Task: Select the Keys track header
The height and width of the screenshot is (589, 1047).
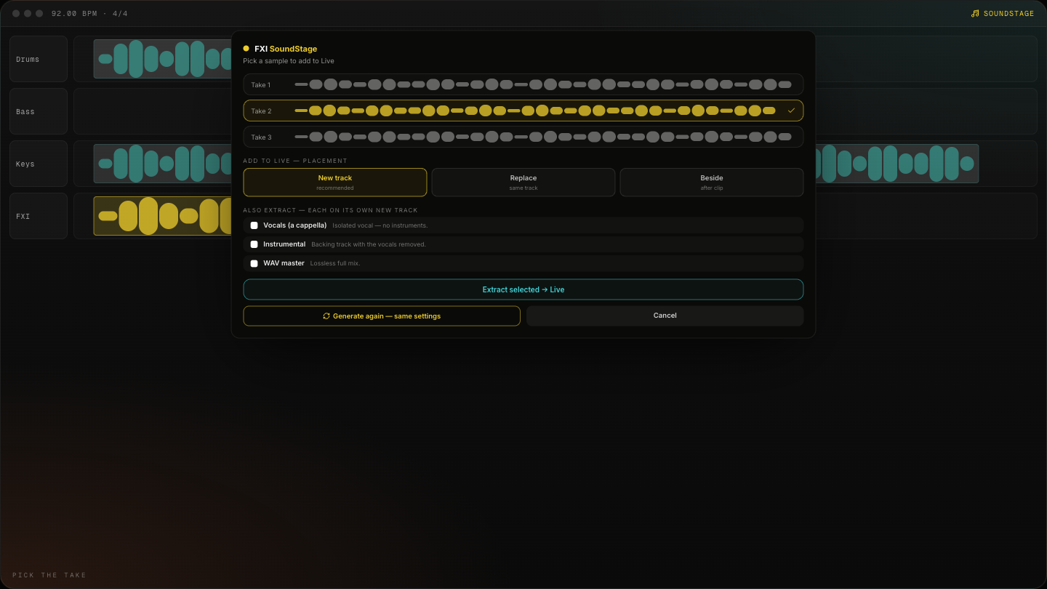Action: 39,164
